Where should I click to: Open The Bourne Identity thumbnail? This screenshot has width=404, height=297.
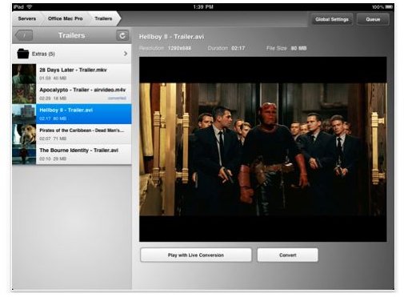pos(24,155)
